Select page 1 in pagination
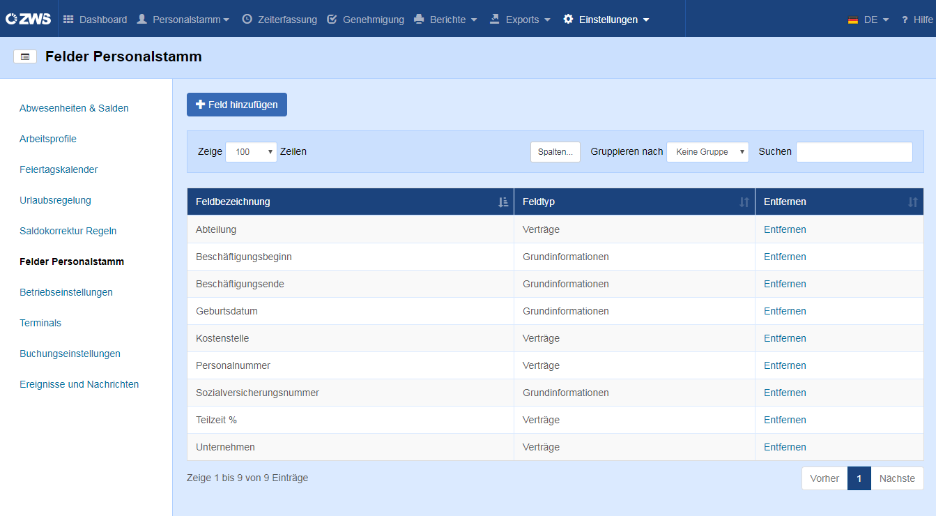This screenshot has width=936, height=516. (859, 478)
